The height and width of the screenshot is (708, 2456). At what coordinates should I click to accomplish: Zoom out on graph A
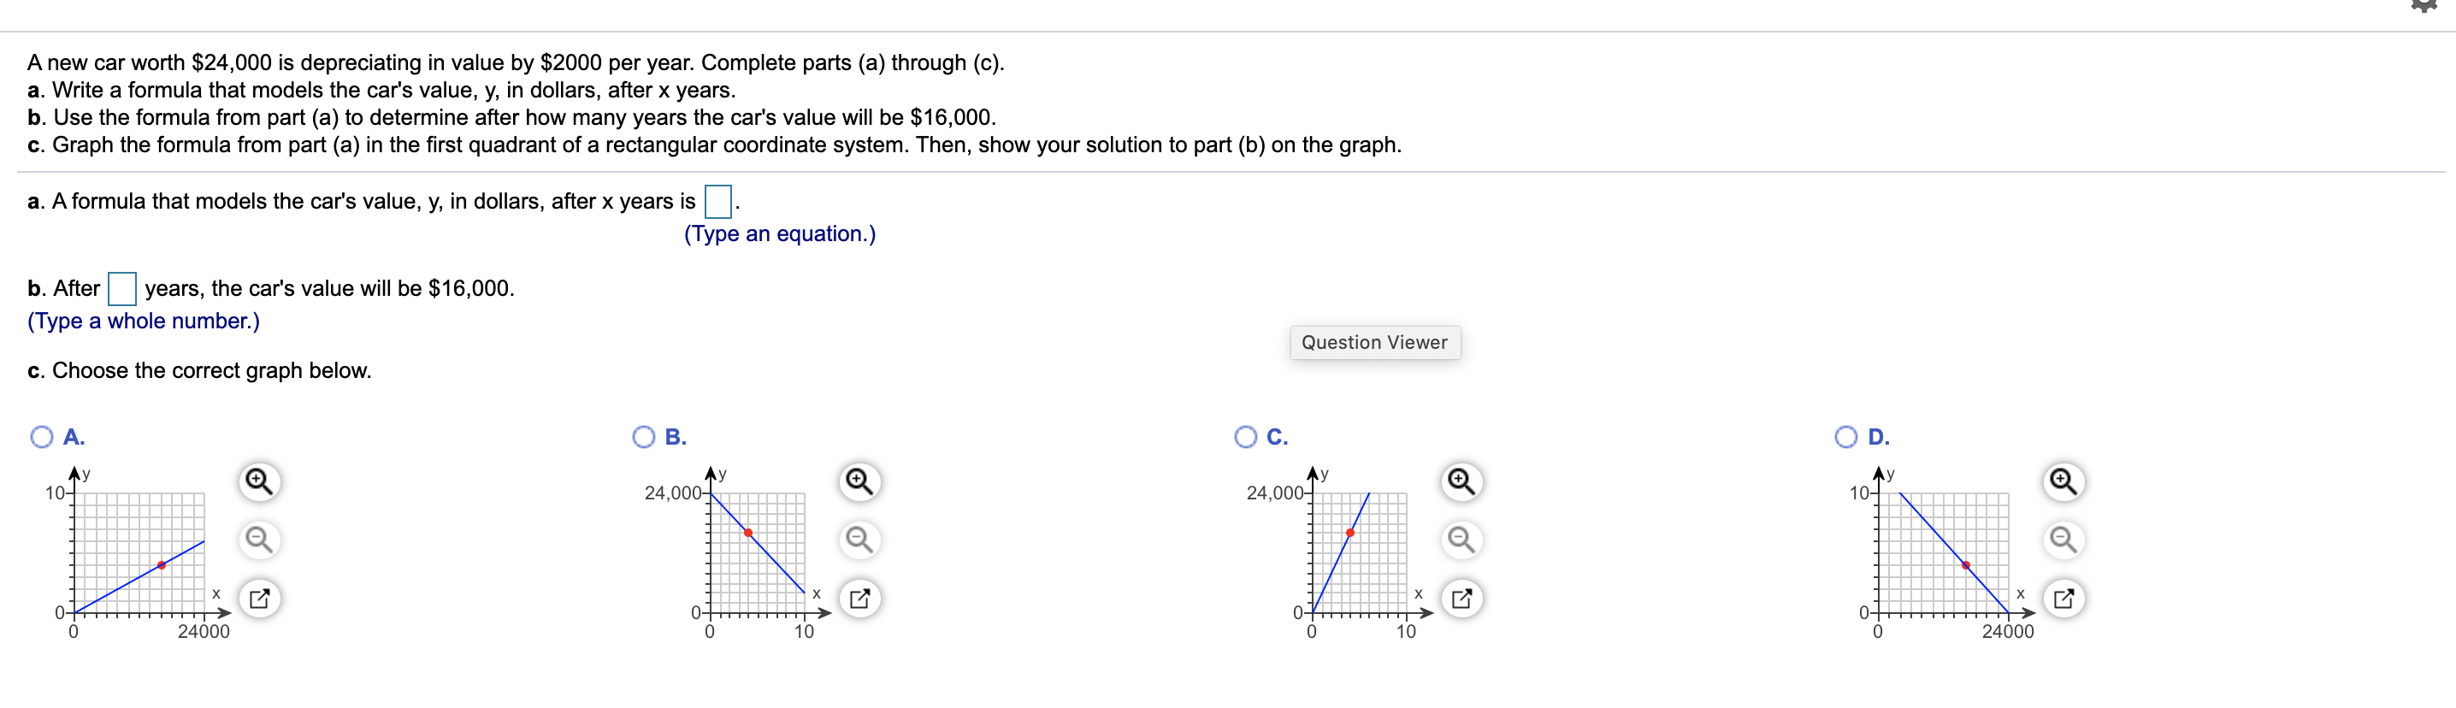(x=259, y=540)
